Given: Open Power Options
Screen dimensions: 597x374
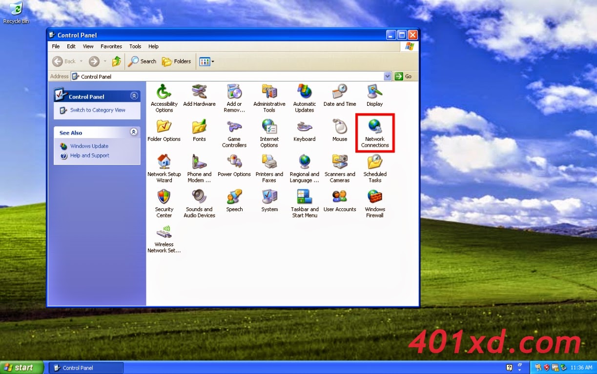Looking at the screenshot, I should tap(234, 165).
